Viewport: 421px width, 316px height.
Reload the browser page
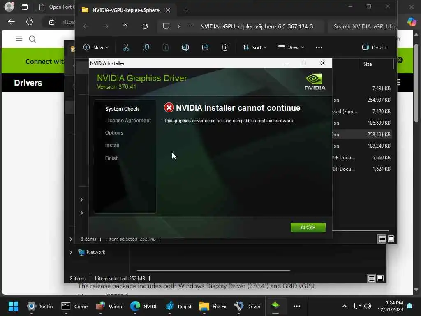click(x=30, y=22)
